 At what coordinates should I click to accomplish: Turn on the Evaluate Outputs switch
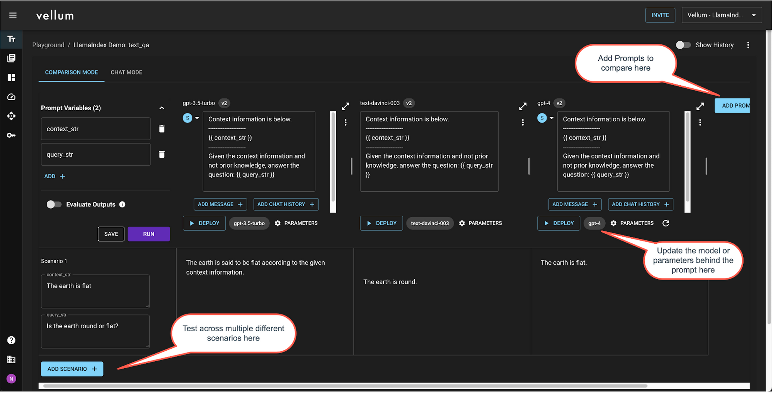tap(54, 204)
